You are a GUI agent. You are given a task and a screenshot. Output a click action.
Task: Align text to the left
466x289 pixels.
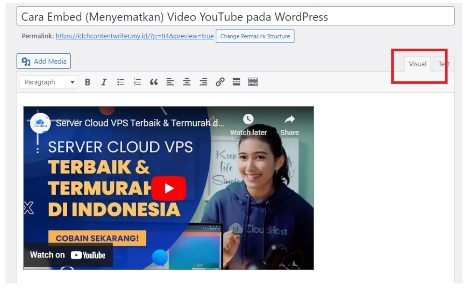tap(170, 83)
